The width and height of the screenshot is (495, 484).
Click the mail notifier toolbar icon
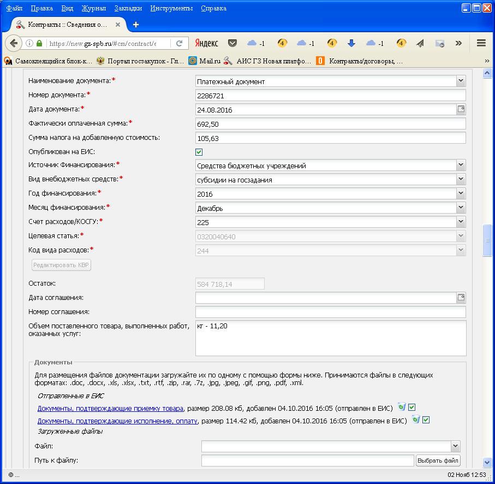coord(440,43)
